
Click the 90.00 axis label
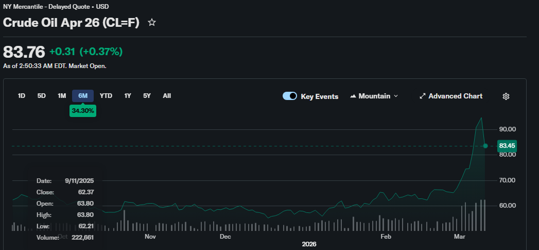click(x=507, y=129)
